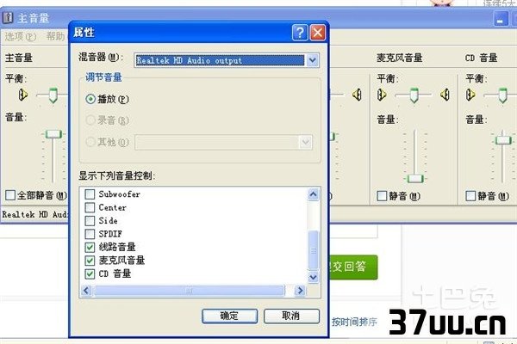Image resolution: width=517 pixels, height=344 pixels.
Task: Toggle 全部静音 checkbox in main window
Action: (x=10, y=195)
